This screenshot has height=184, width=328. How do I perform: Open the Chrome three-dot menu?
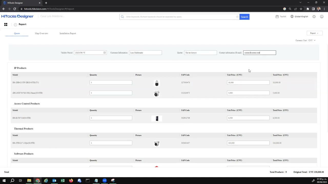tap(324, 9)
